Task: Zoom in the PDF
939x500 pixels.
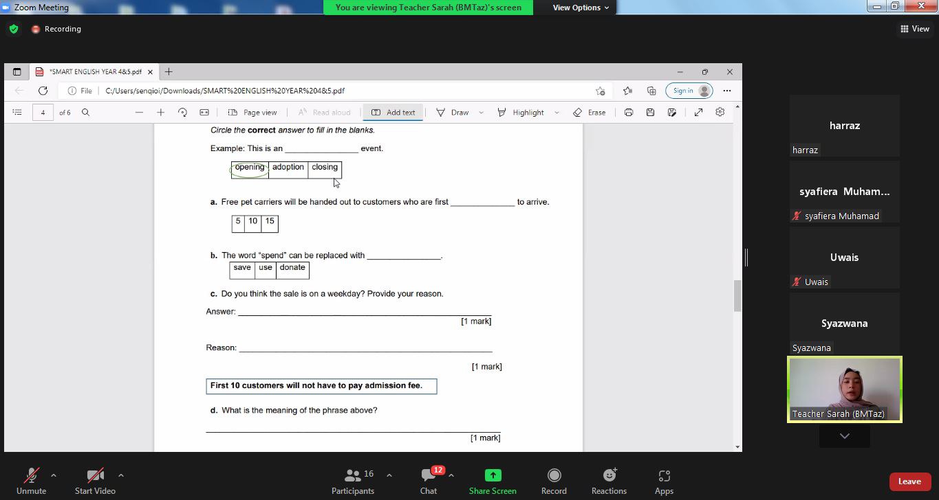Action: pyautogui.click(x=160, y=112)
